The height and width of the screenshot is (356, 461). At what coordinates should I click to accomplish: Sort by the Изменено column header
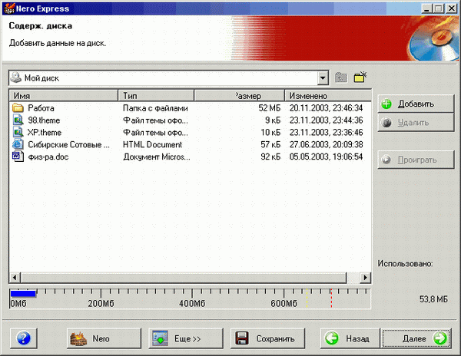[x=328, y=96]
